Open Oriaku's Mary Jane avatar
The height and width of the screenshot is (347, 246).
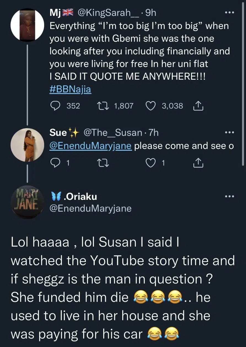click(27, 202)
